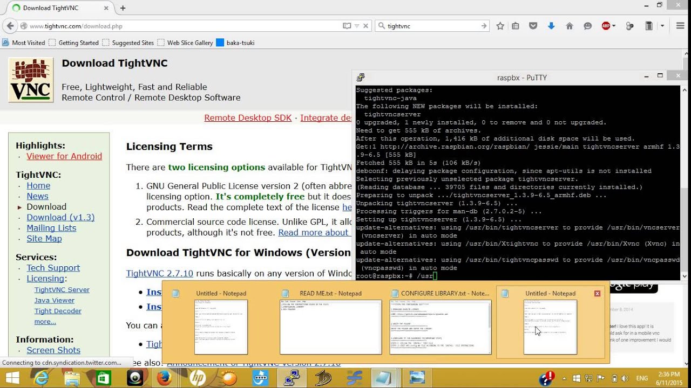
Task: Click the Firefox back arrow button
Action: [x=10, y=26]
